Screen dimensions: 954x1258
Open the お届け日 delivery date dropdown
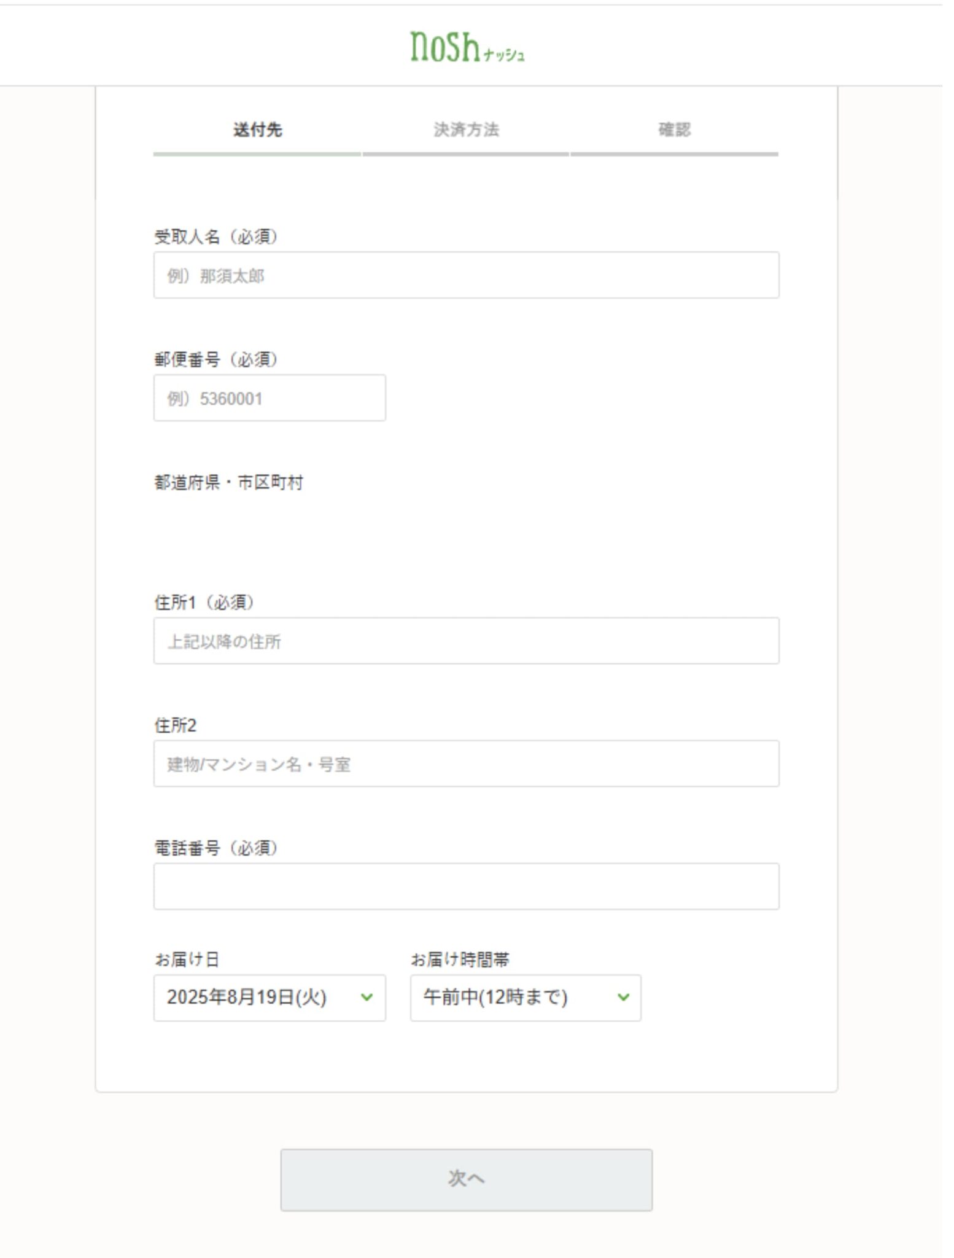[269, 997]
